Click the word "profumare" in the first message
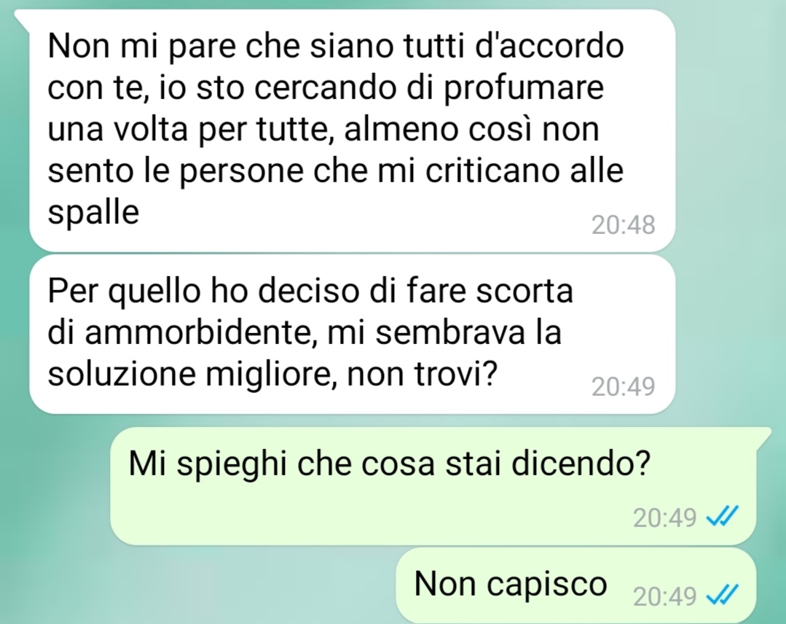 click(x=524, y=89)
